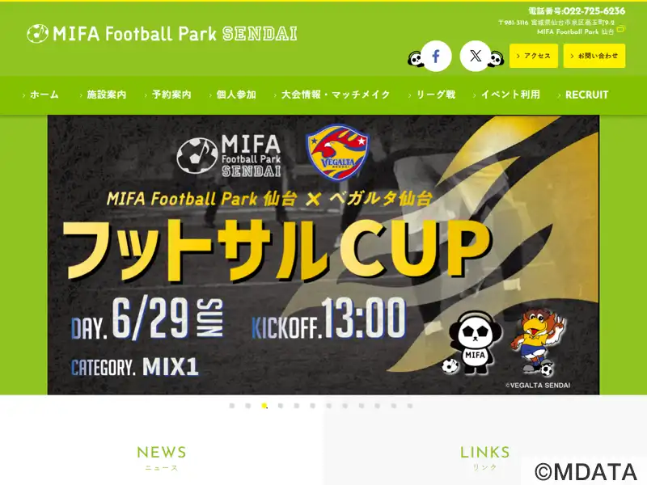The image size is (647, 485).
Task: Click the お問い合わせ button
Action: point(594,56)
